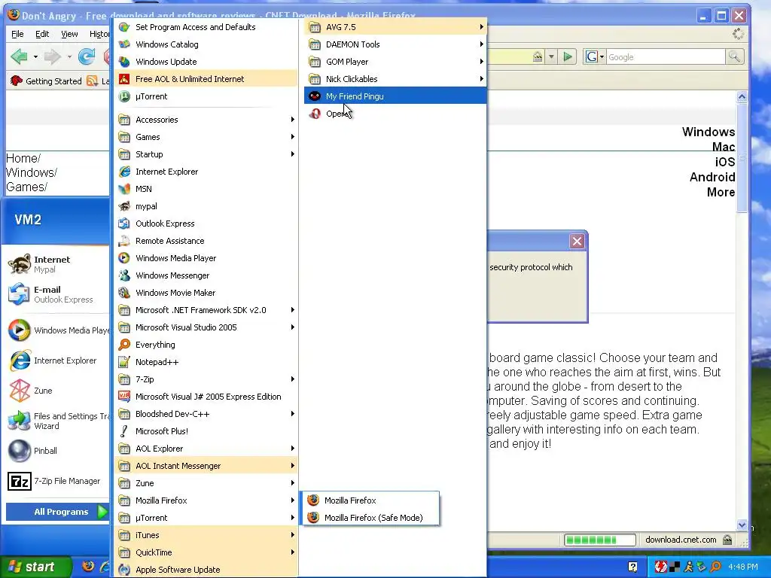
Task: Click Firefox back arrow icon
Action: point(19,57)
